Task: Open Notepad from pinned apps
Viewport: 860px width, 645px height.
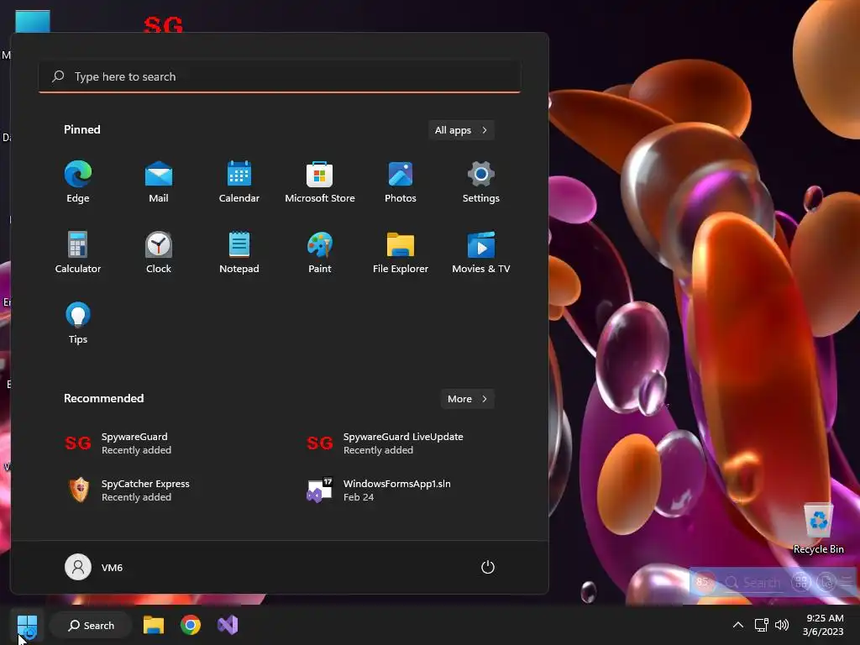Action: (x=239, y=252)
